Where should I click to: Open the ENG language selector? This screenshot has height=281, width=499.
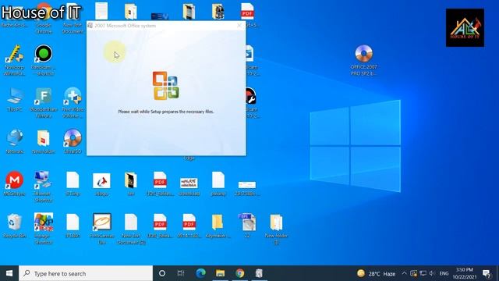tap(444, 273)
